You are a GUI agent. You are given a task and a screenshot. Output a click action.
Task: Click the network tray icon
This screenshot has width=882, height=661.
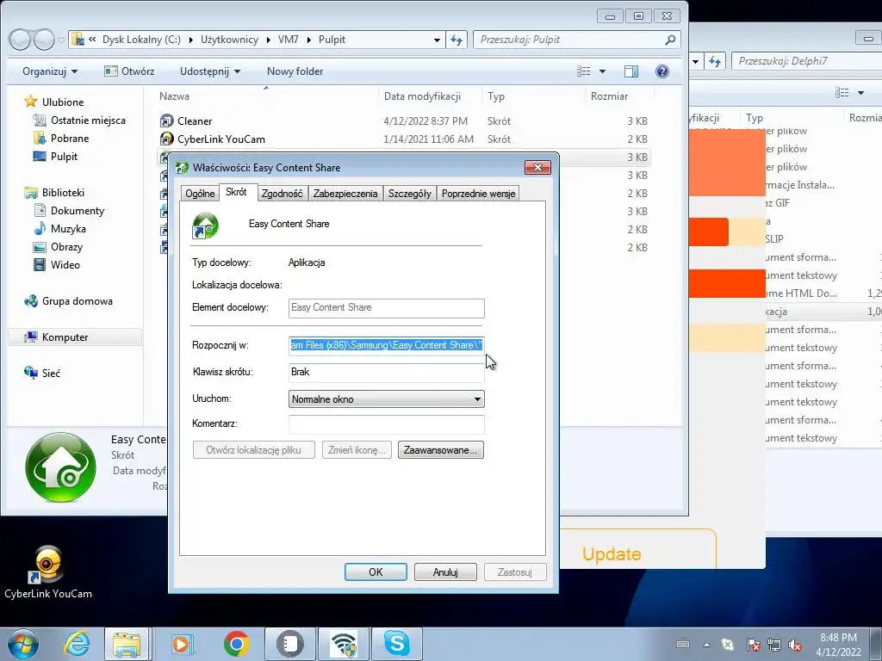point(774,646)
